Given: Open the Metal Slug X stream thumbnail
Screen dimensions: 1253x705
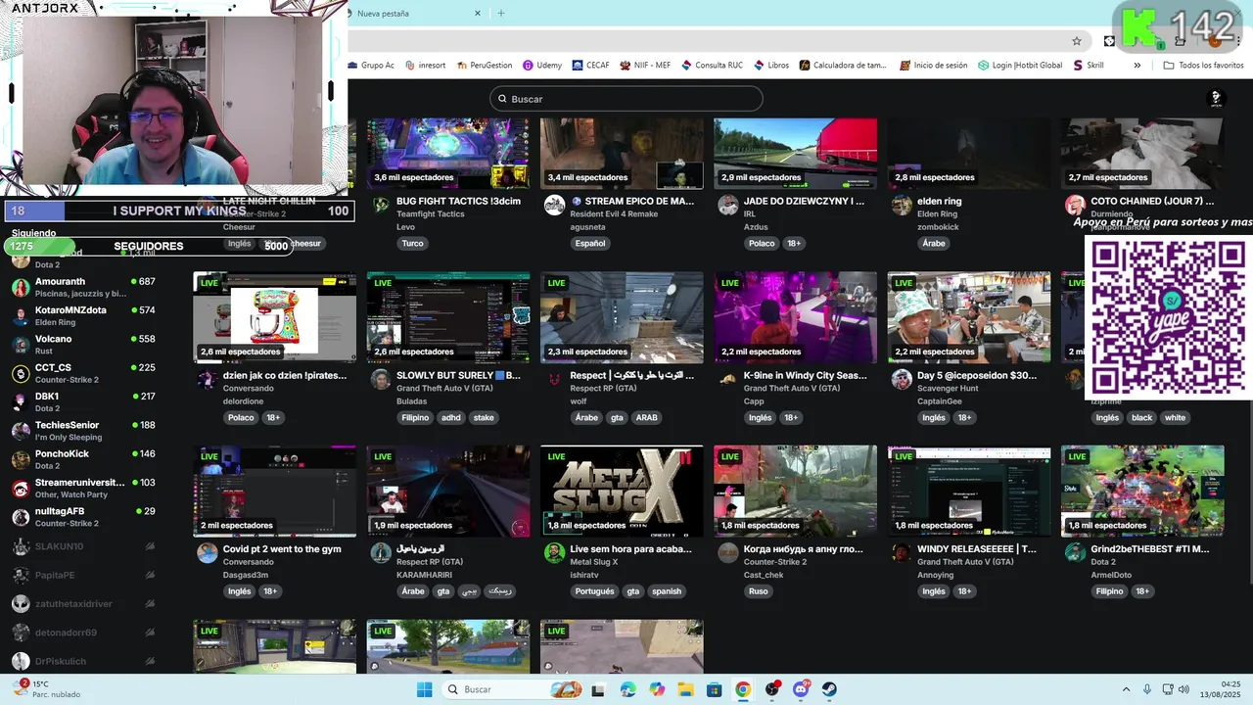Looking at the screenshot, I should (622, 491).
